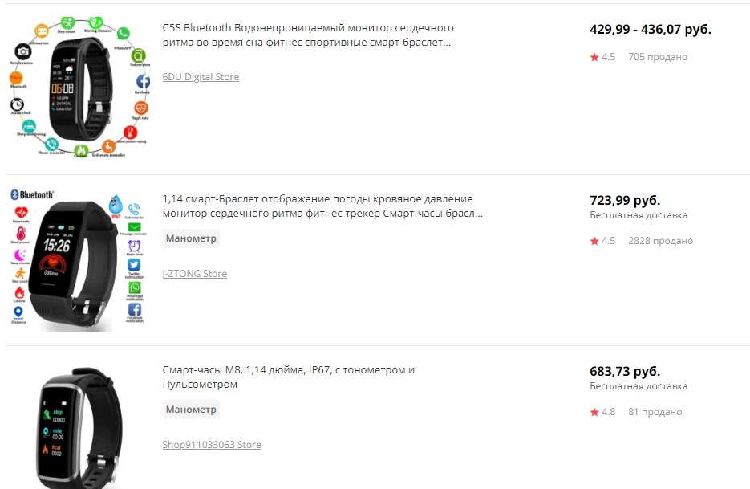Click the Bluetooth 15:26 smart bracelet thumbnail
The width and height of the screenshot is (750, 489).
pos(79,260)
